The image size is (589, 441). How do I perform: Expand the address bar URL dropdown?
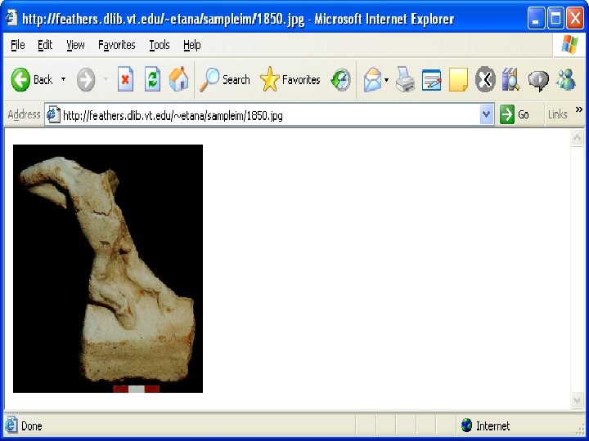click(487, 115)
